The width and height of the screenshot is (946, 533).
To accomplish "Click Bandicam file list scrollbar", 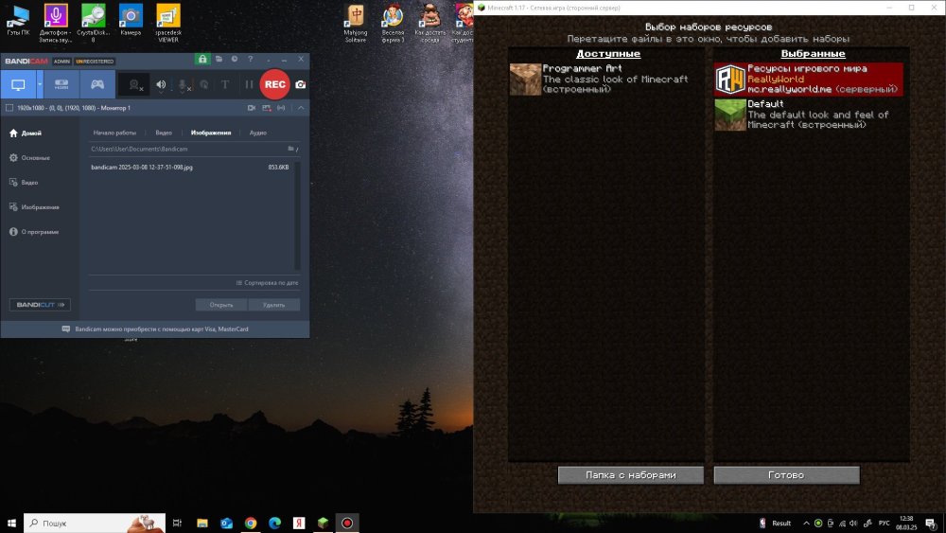I will pos(297,215).
